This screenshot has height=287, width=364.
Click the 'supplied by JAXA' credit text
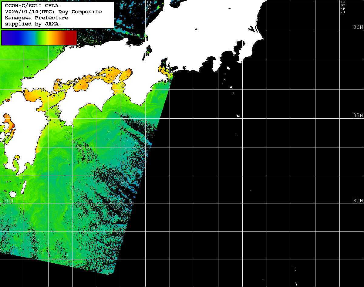point(32,24)
